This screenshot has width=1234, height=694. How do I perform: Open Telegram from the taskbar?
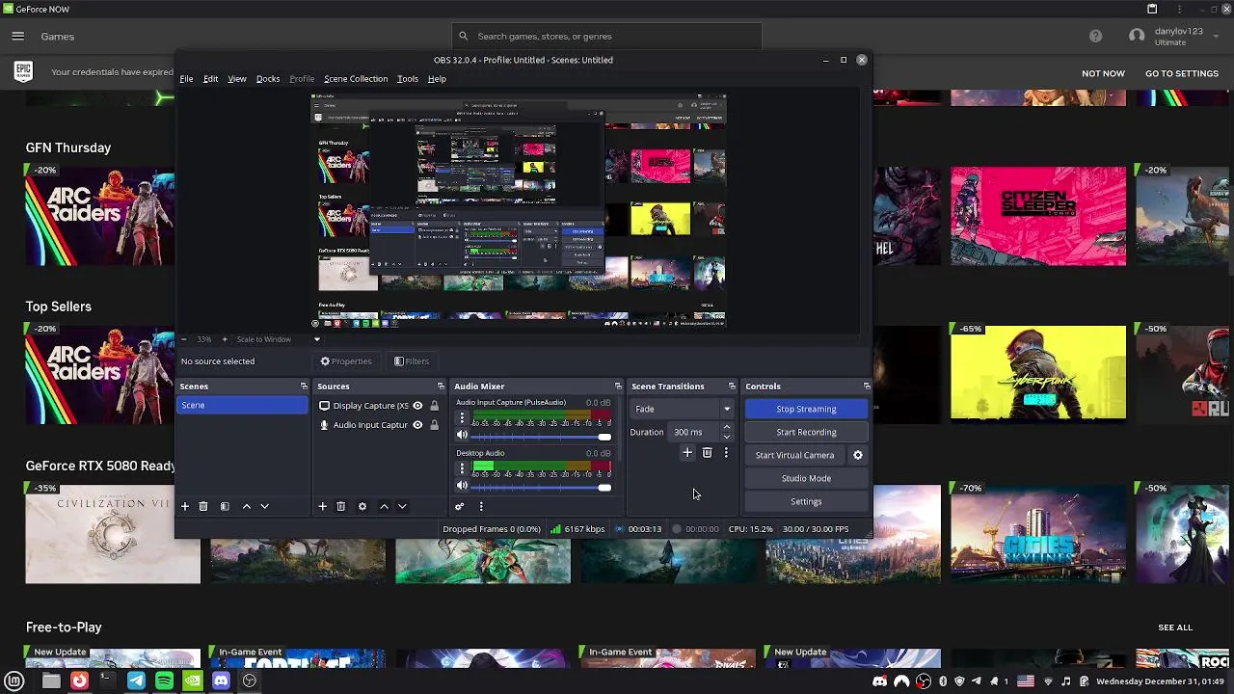(x=136, y=681)
